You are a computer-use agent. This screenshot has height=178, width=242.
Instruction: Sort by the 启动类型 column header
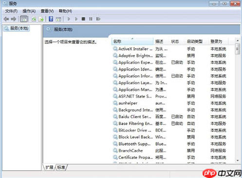(x=197, y=41)
